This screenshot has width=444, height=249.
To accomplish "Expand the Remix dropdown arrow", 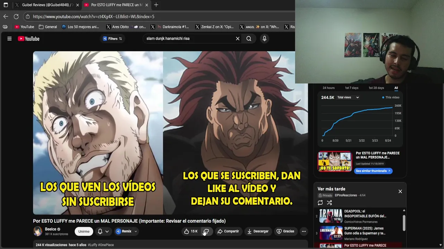I will point(136,231).
